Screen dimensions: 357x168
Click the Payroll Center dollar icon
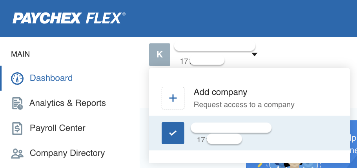[17, 128]
